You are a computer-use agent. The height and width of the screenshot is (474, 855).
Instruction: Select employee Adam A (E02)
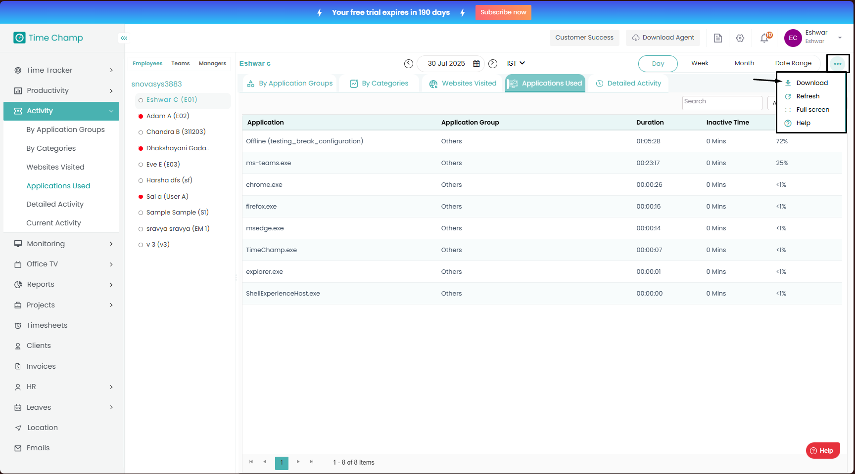coord(168,116)
